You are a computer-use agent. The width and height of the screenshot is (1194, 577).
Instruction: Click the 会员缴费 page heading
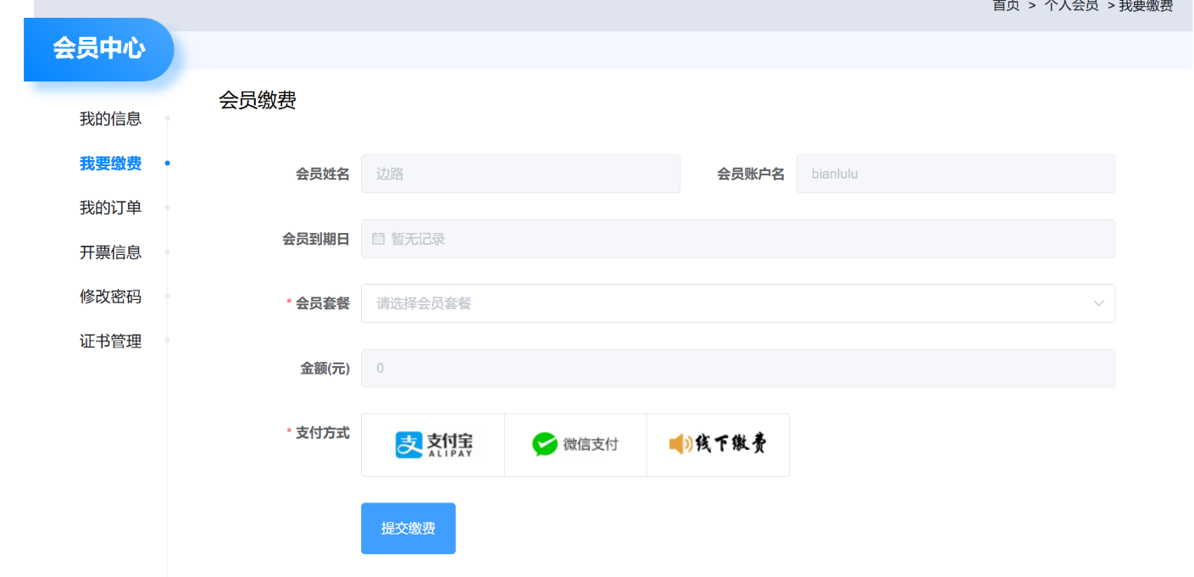tap(258, 100)
